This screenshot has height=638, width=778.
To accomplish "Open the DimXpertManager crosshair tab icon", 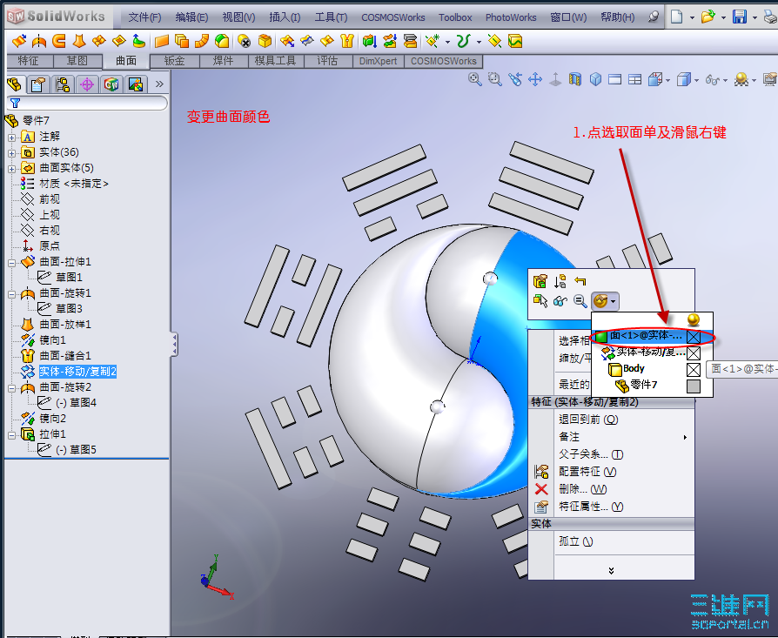I will pos(87,84).
